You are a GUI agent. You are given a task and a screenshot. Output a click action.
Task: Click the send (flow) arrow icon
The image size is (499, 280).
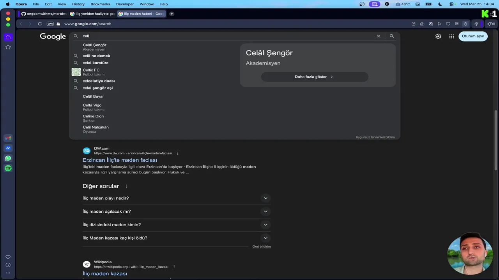point(439,24)
